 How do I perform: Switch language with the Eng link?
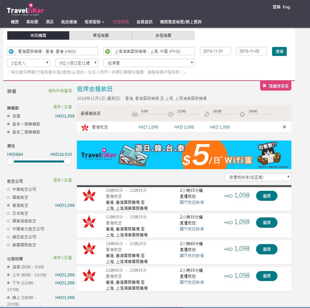[x=286, y=7]
